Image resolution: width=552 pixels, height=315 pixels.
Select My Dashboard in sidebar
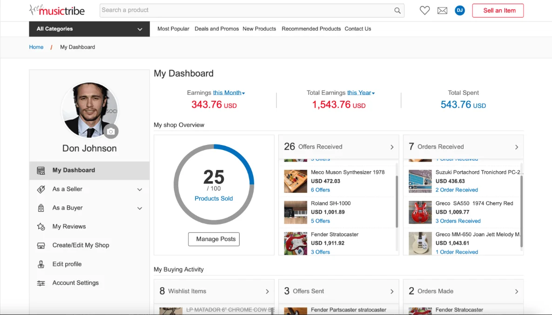tap(89, 171)
